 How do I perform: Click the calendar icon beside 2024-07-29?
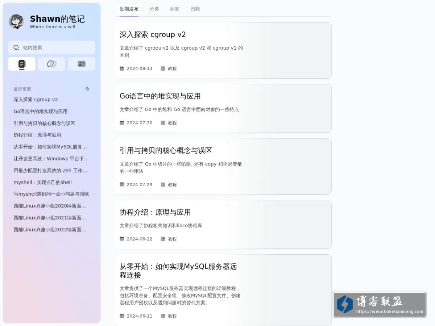(122, 184)
